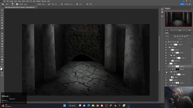Expand the tool preset picker arrow
The image size is (193, 108).
9,4
